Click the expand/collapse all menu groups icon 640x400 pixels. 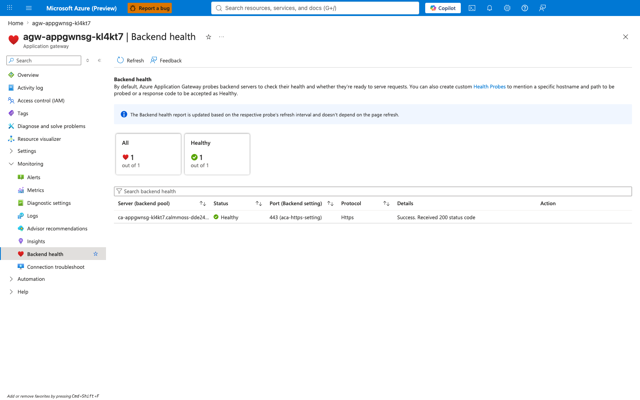click(88, 60)
